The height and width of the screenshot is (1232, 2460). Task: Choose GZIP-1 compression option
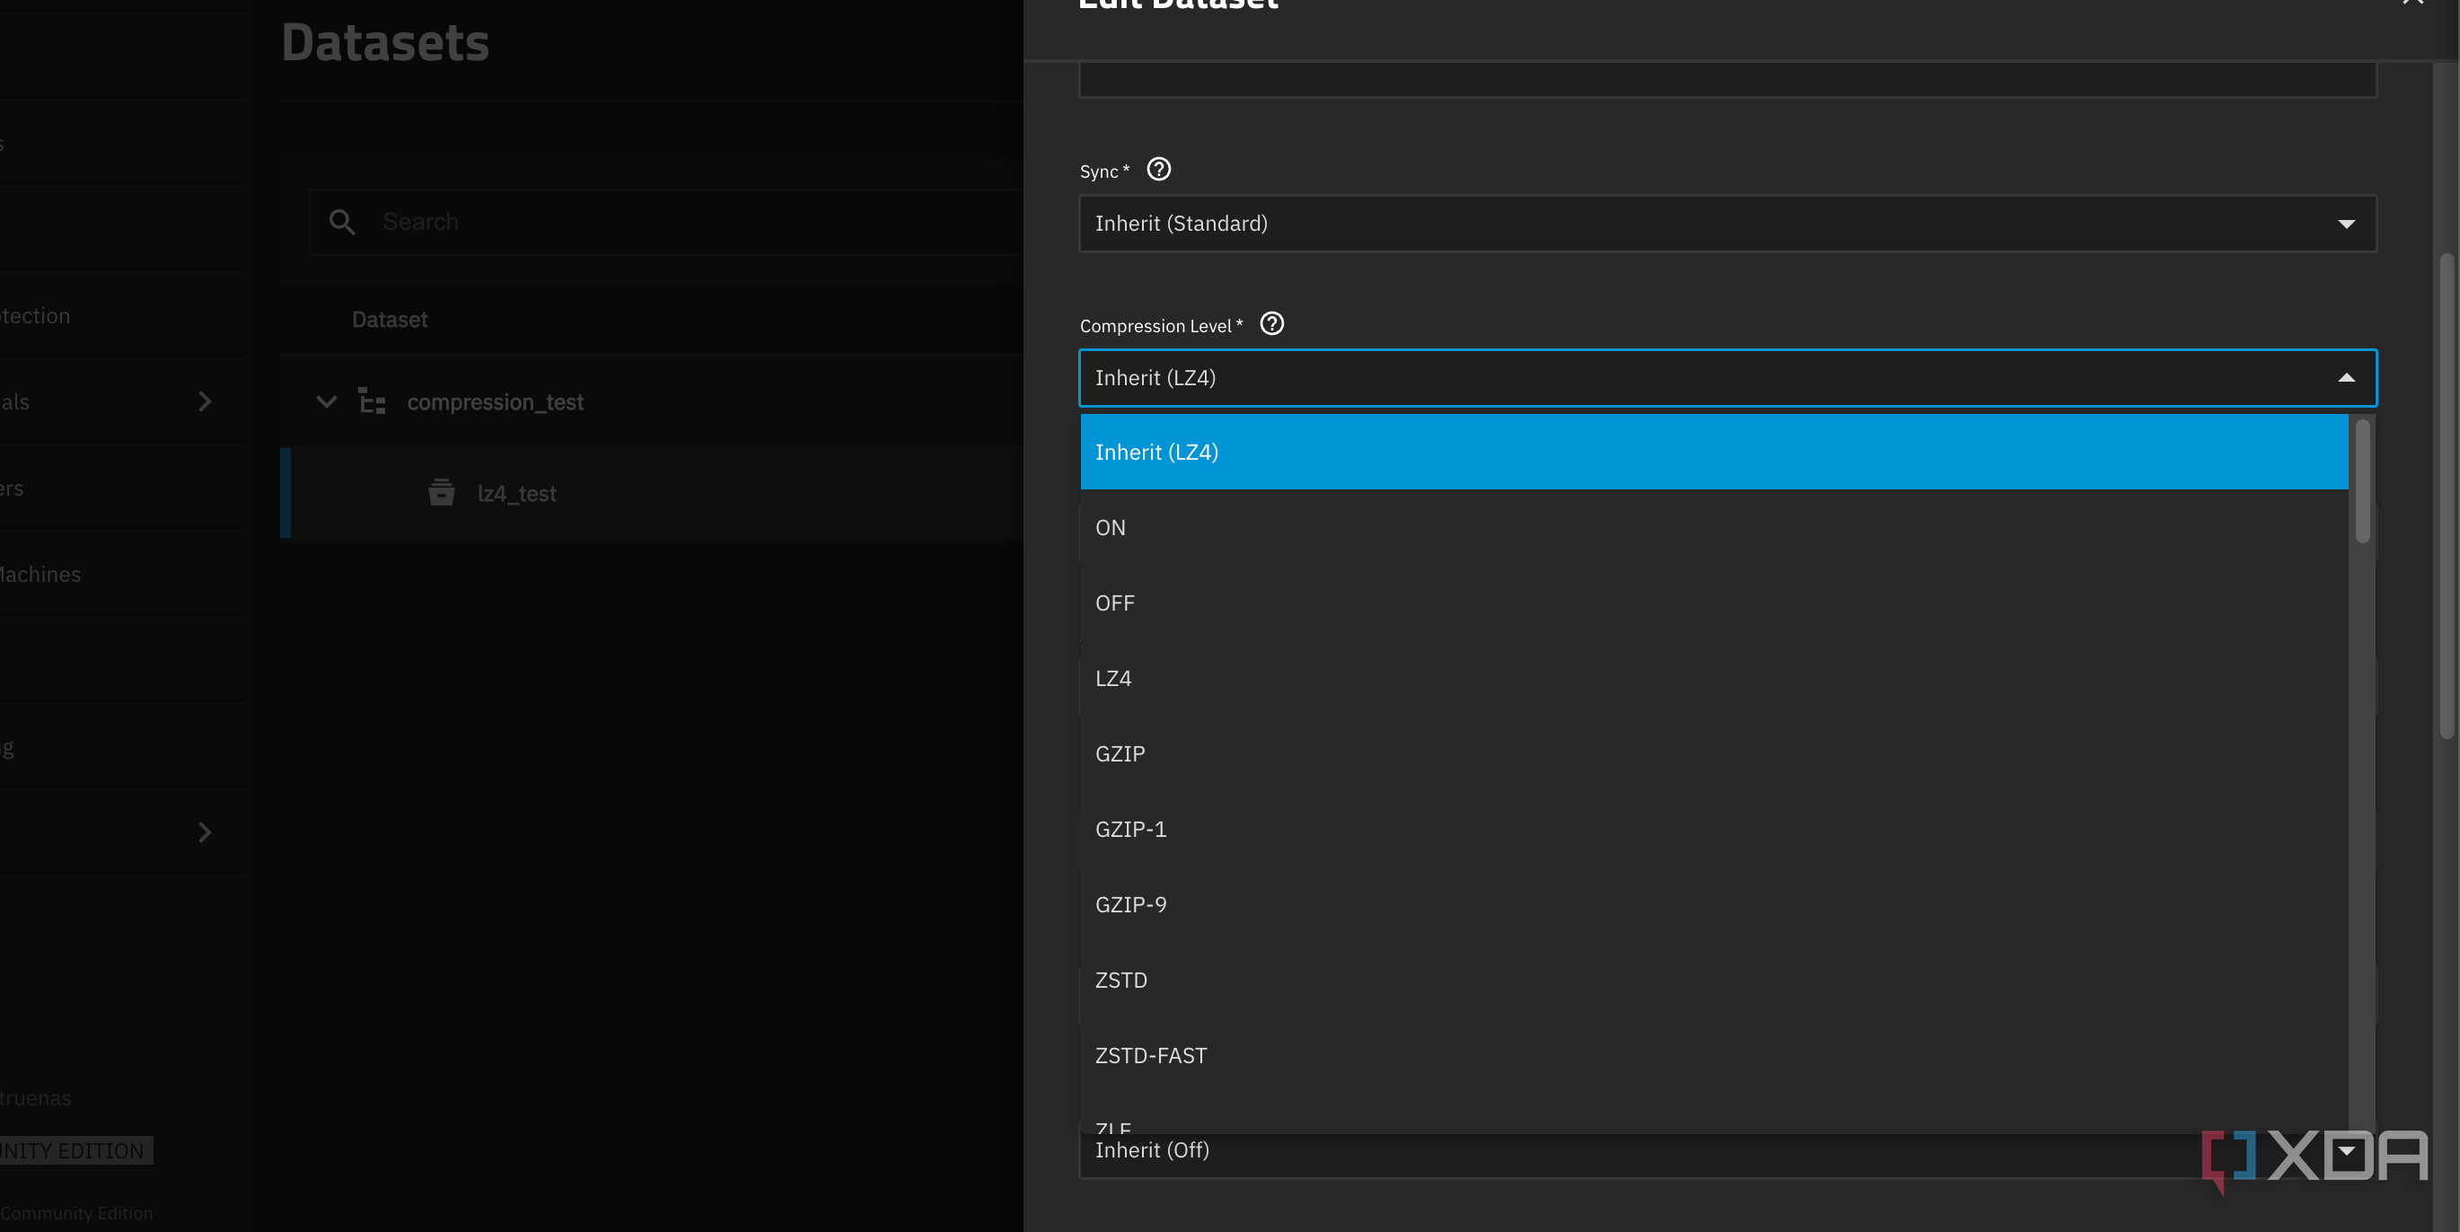coord(1714,829)
